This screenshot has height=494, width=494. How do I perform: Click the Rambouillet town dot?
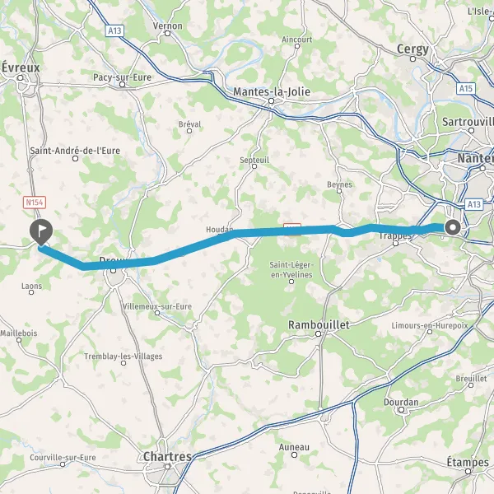coord(318,333)
